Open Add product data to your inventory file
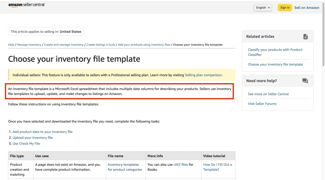Image resolution: width=325 pixels, height=180 pixels. coord(43,132)
